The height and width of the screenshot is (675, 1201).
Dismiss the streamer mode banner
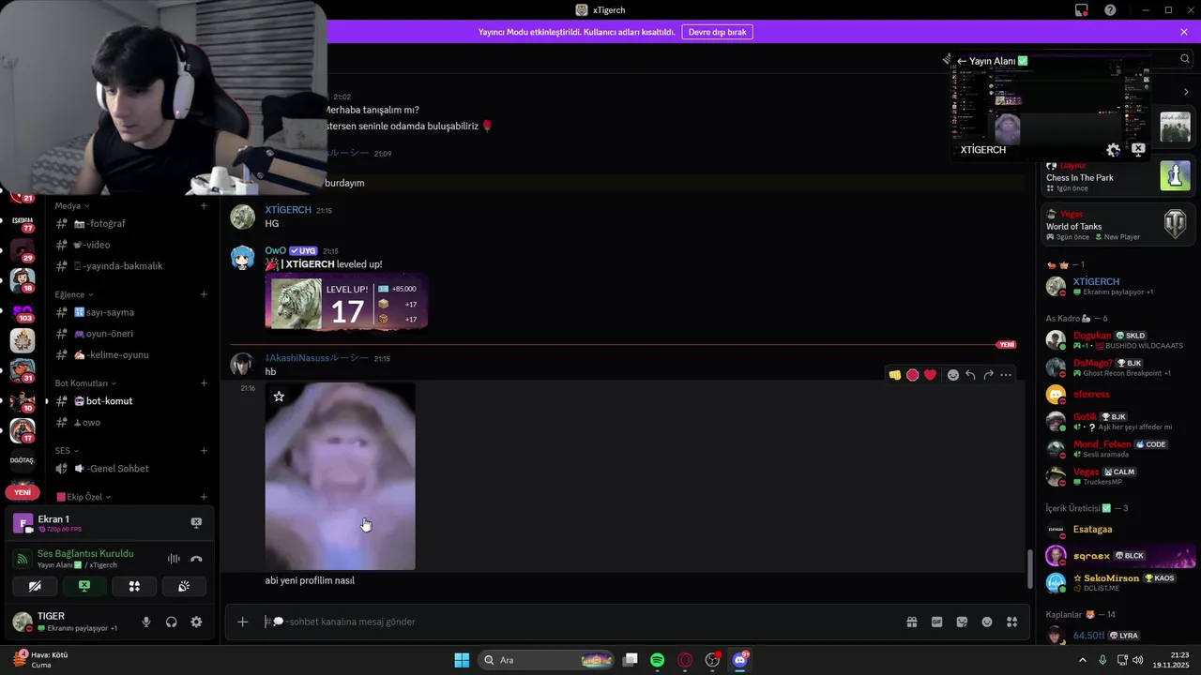(1184, 32)
